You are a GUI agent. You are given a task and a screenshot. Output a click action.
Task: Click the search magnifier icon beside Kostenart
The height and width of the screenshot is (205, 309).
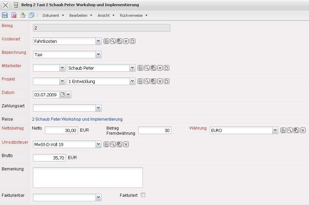pyautogui.click(x=113, y=41)
